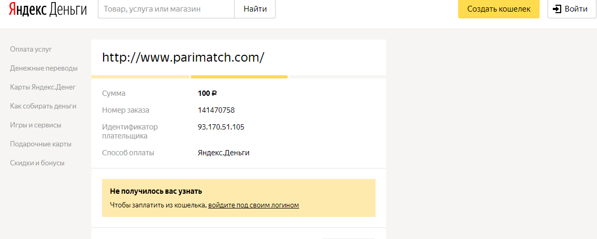This screenshot has height=239, width=597.
Task: Select Карты Яндекс.Денег menu item
Action: [43, 87]
